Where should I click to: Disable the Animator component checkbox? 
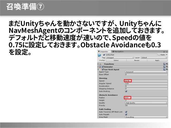click(103, 67)
